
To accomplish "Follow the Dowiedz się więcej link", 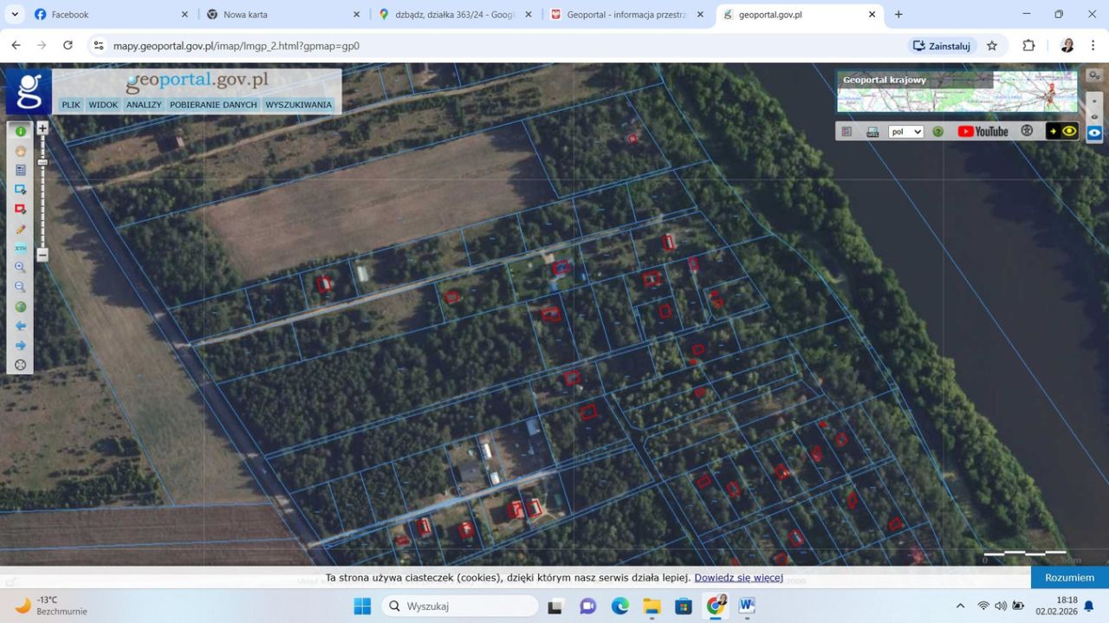I will click(x=738, y=578).
